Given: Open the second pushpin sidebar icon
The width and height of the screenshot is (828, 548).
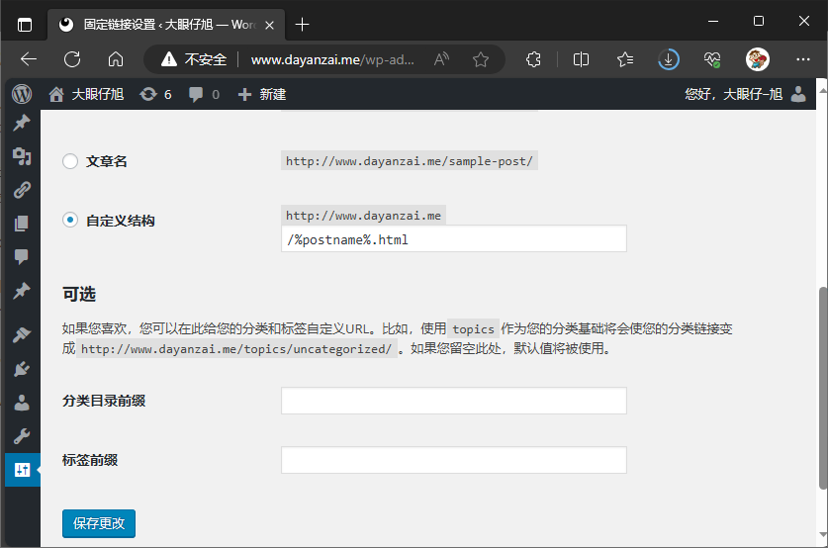Looking at the screenshot, I should 22,291.
